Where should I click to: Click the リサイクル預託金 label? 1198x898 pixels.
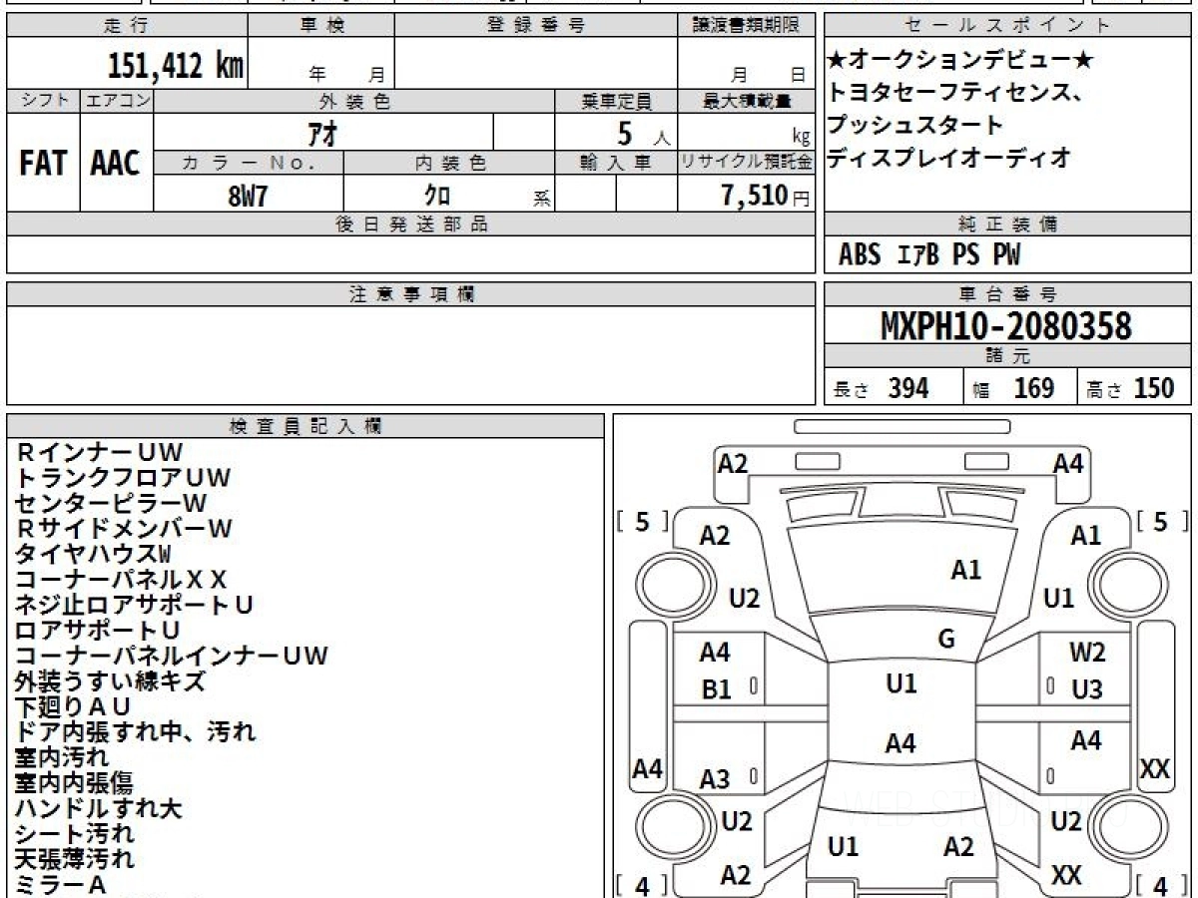[x=746, y=163]
